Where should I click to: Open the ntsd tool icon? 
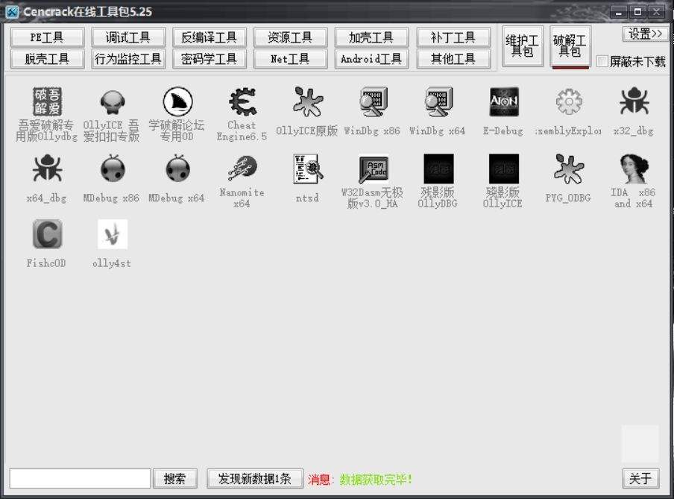(308, 169)
